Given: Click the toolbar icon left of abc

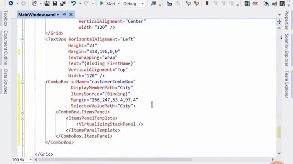Looking at the screenshot, I should click(247, 3).
